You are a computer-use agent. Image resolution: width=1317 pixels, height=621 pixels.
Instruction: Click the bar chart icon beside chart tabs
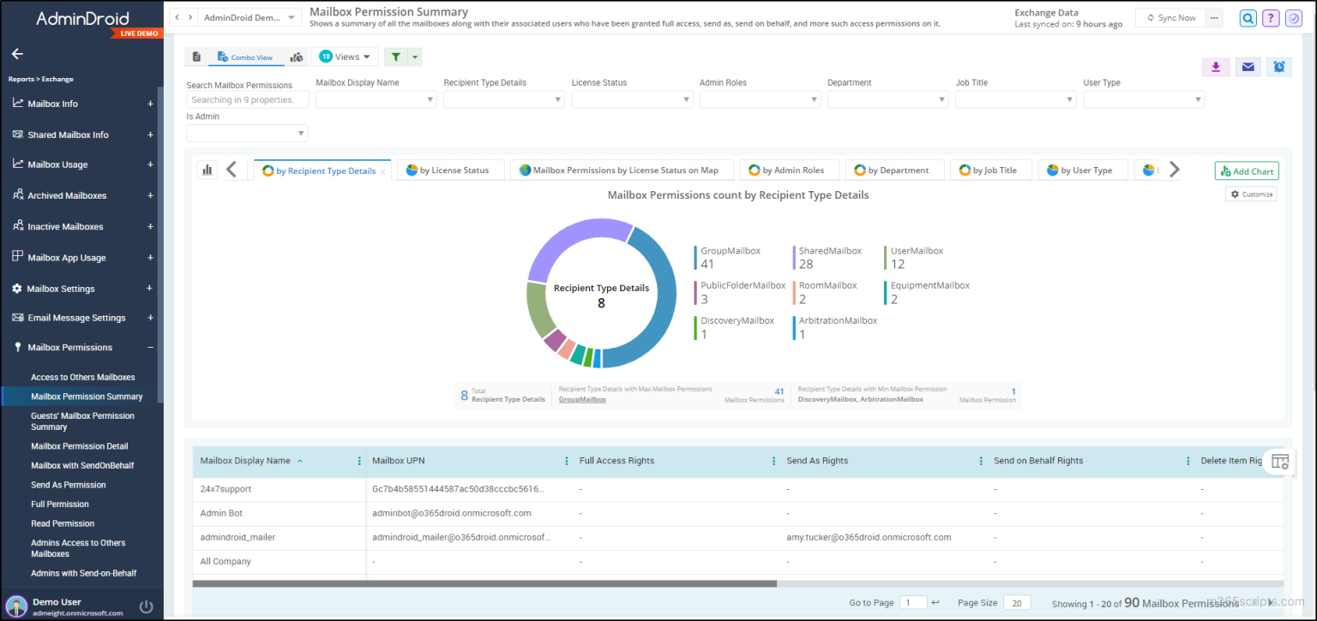[x=207, y=170]
